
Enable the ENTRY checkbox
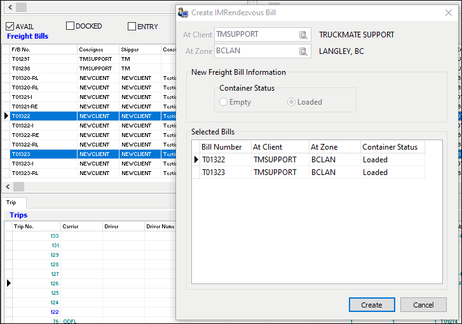pyautogui.click(x=132, y=27)
